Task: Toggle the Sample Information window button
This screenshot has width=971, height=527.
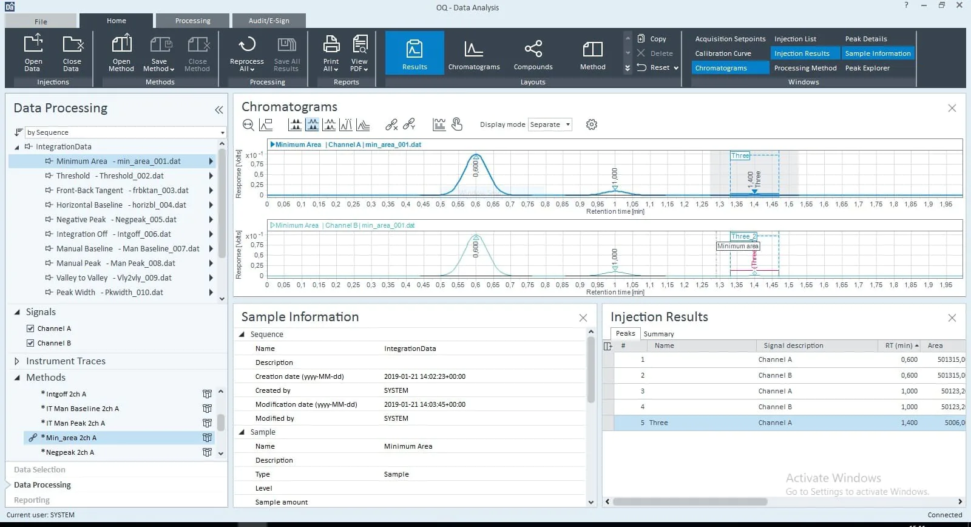Action: pyautogui.click(x=878, y=53)
